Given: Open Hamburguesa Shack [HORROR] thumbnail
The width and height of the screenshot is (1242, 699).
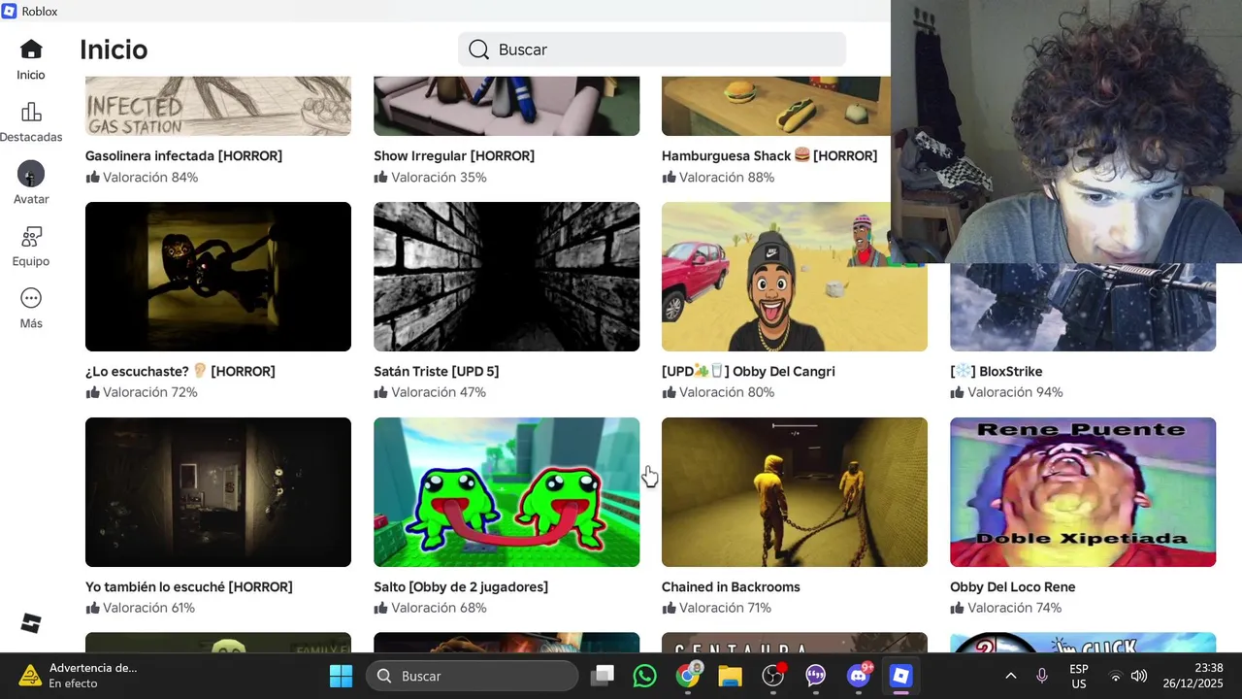Looking at the screenshot, I should [776, 106].
